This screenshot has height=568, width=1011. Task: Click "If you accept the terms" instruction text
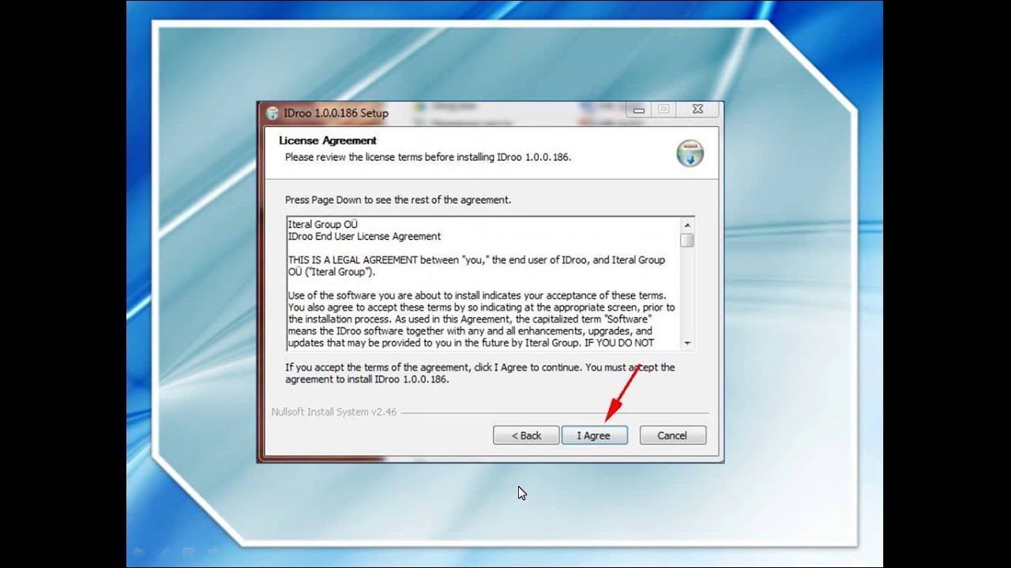coord(480,373)
